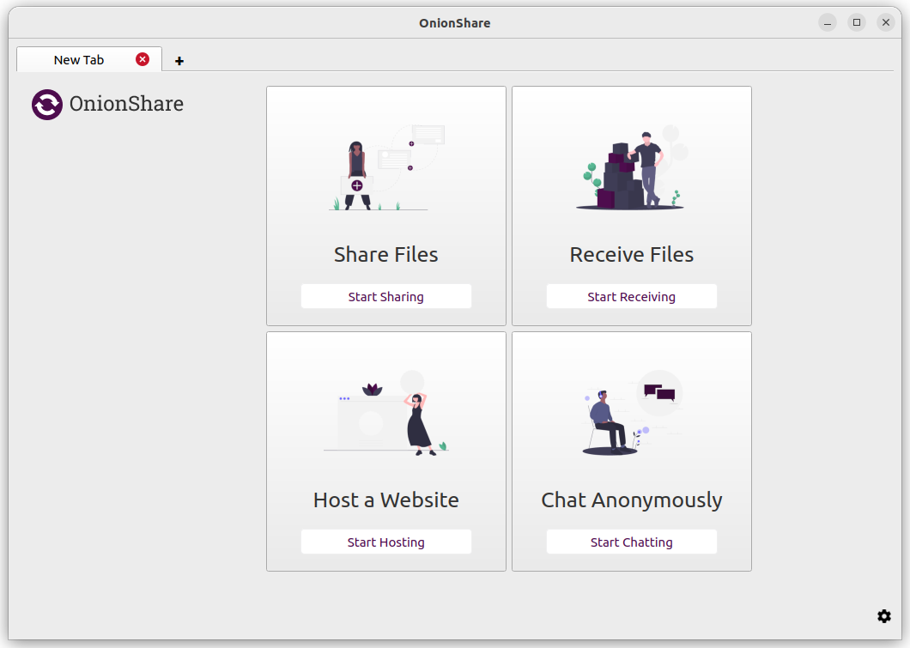Click the Share Files heading text
Screen dimensions: 910x648
click(x=385, y=254)
